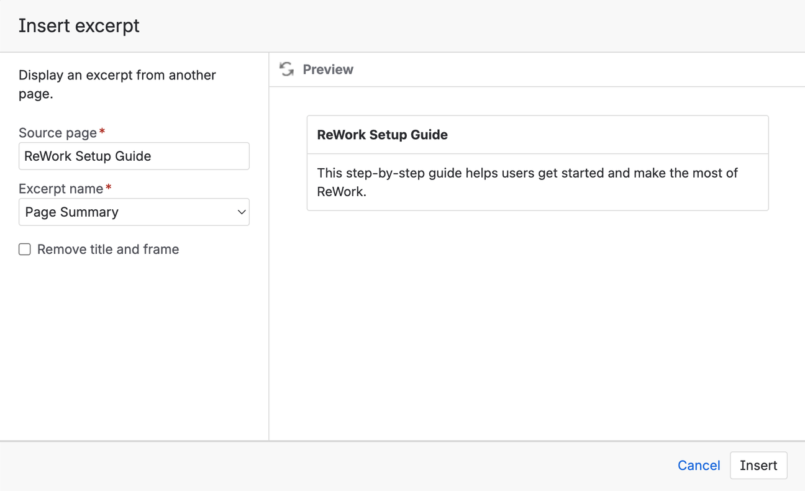This screenshot has height=491, width=805.
Task: Click the ReWork Setup Guide preview title
Action: click(x=382, y=134)
